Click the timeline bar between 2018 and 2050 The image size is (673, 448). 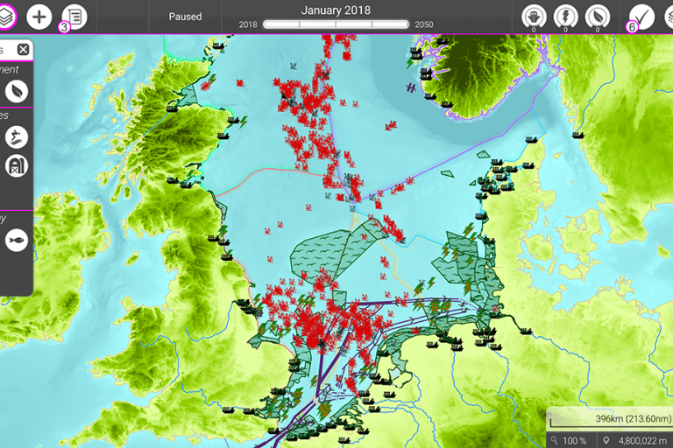pos(336,24)
